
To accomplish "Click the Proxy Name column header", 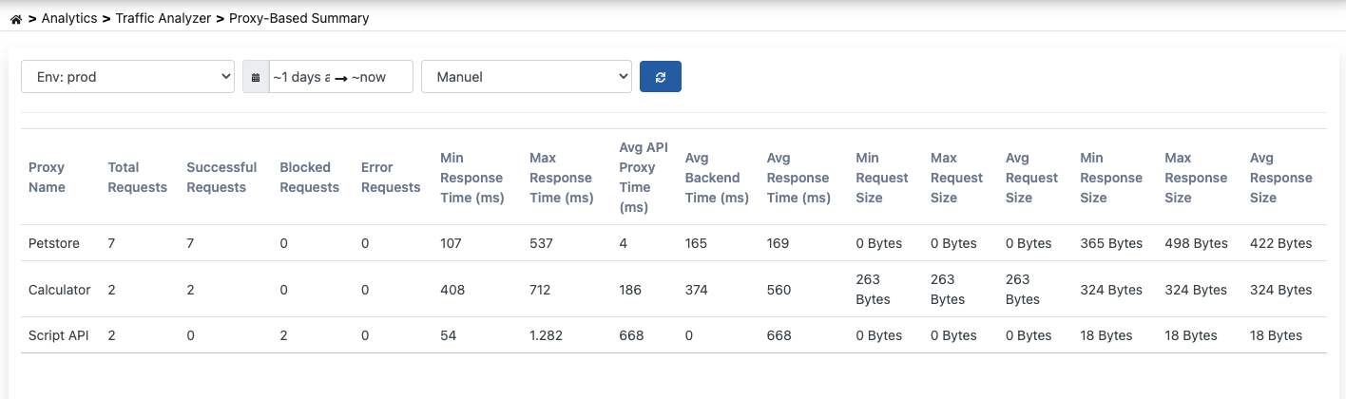I will (x=48, y=178).
